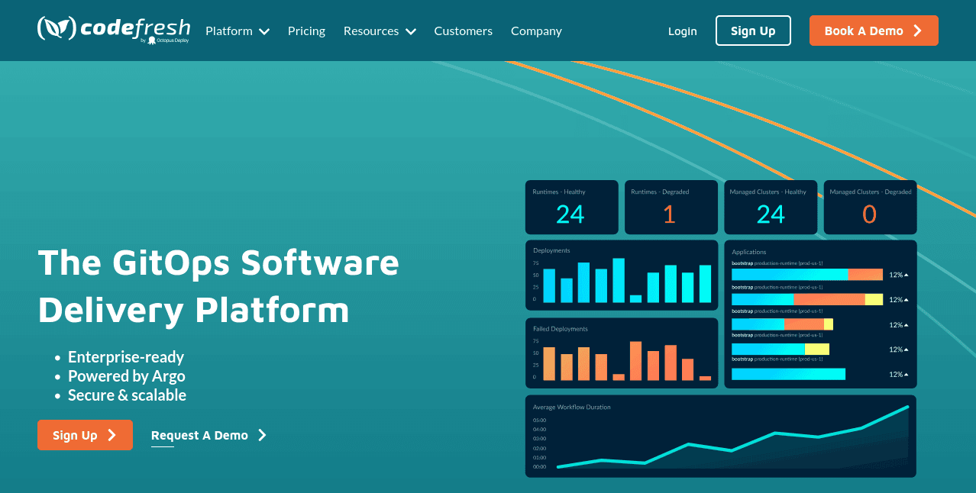Click the 'Powered by Argo' bullet text
This screenshot has height=493, width=976.
tap(127, 376)
